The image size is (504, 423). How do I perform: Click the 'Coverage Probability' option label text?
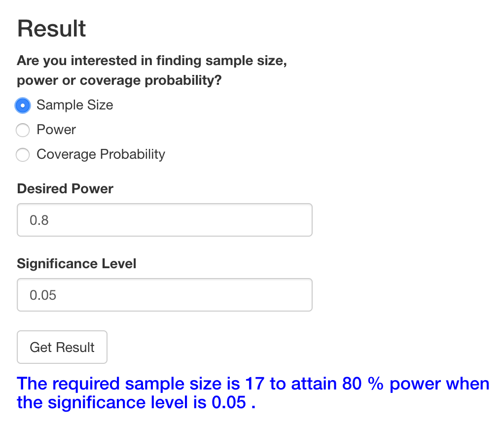point(101,154)
